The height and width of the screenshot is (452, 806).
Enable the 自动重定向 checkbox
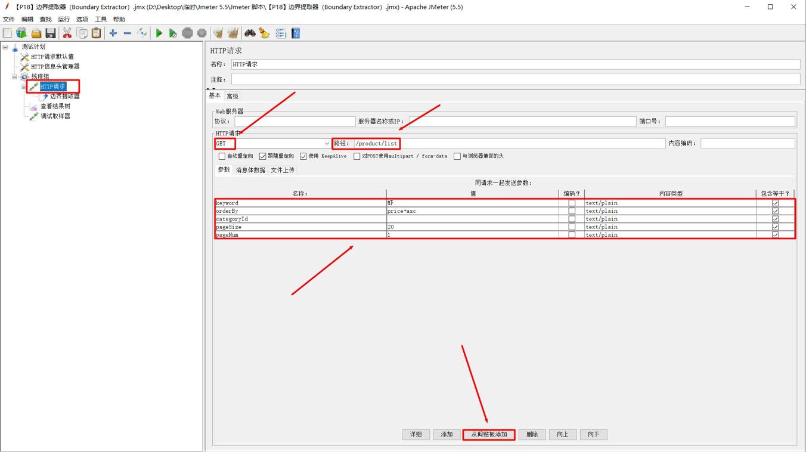click(222, 156)
